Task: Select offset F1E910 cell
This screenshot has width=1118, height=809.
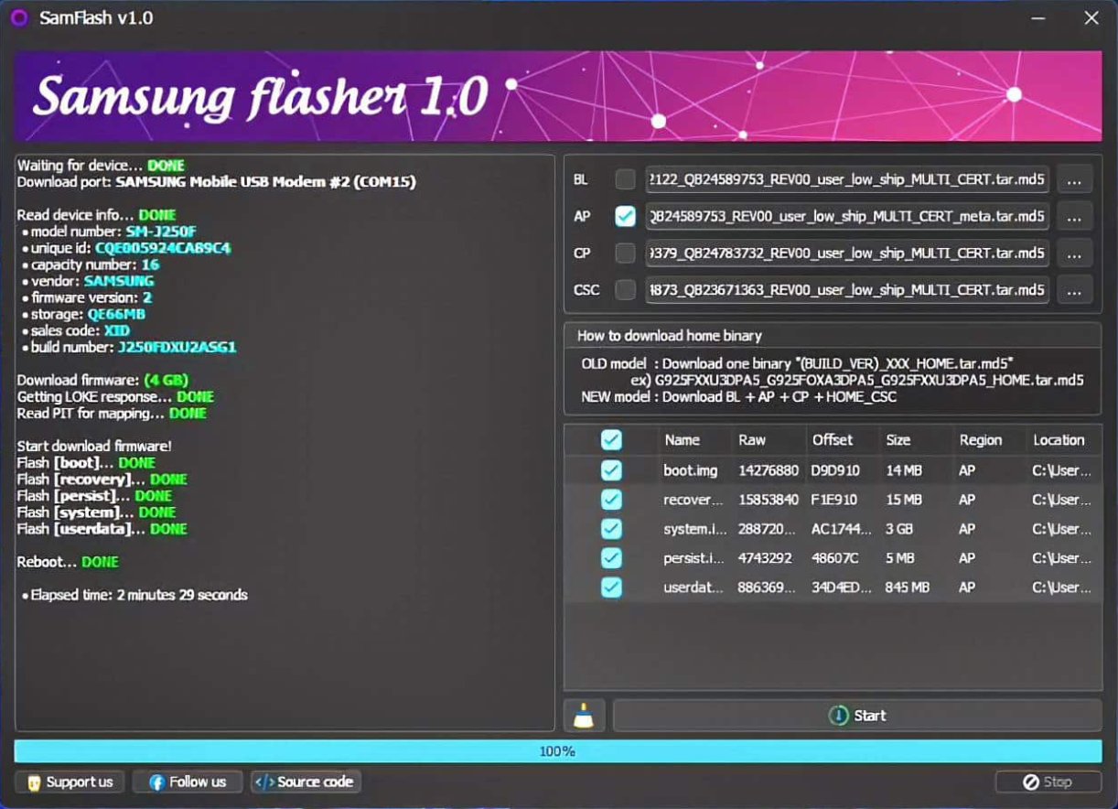Action: click(x=834, y=500)
